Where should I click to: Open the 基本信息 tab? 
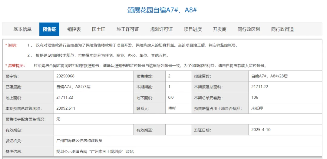click(22, 29)
